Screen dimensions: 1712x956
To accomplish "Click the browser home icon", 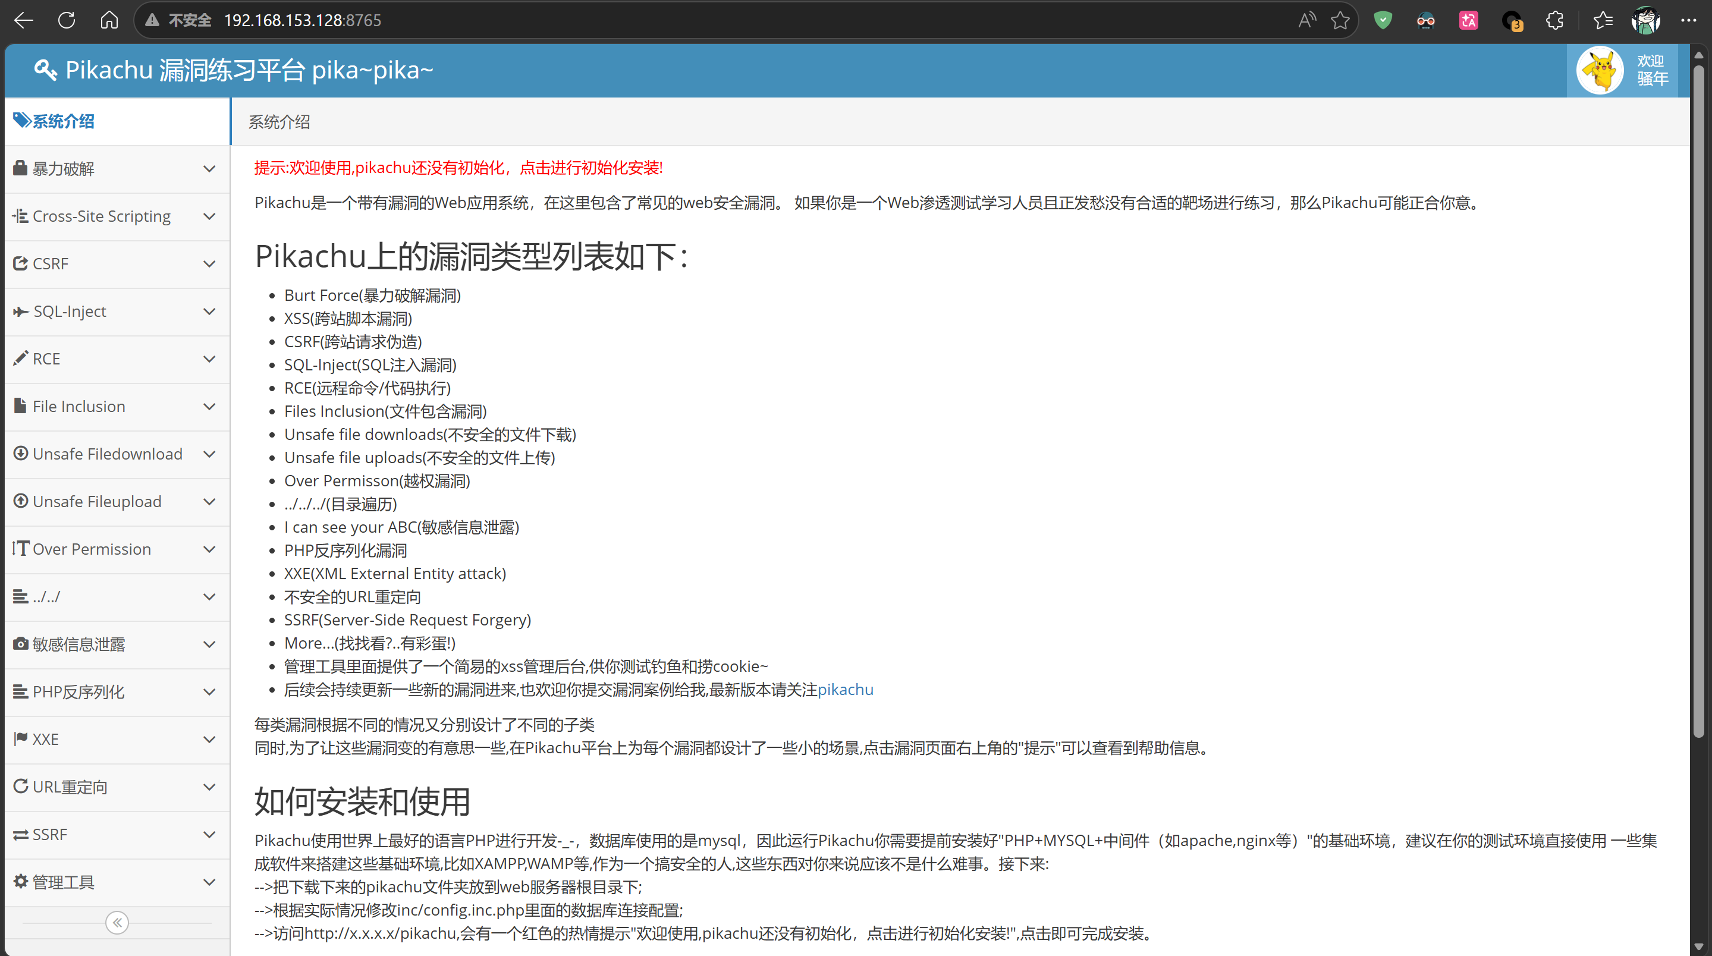I will 109,20.
